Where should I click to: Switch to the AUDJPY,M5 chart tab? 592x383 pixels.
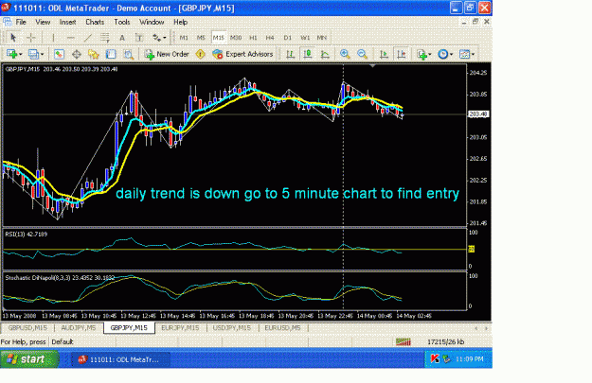pyautogui.click(x=79, y=328)
